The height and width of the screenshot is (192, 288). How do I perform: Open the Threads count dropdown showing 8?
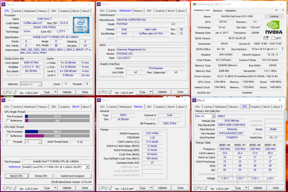(34, 142)
